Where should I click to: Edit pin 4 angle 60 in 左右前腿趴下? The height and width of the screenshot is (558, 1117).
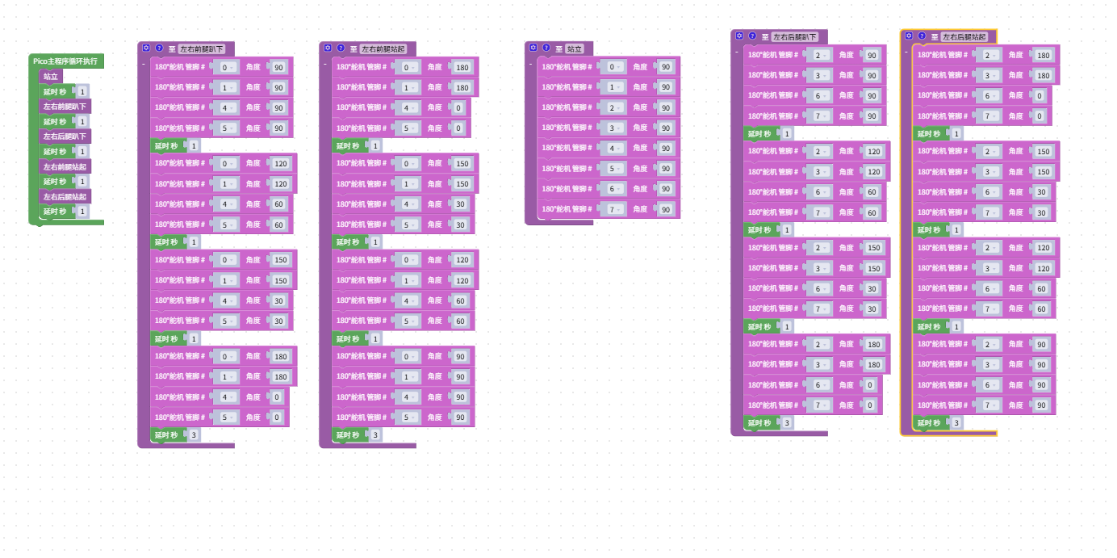[278, 204]
